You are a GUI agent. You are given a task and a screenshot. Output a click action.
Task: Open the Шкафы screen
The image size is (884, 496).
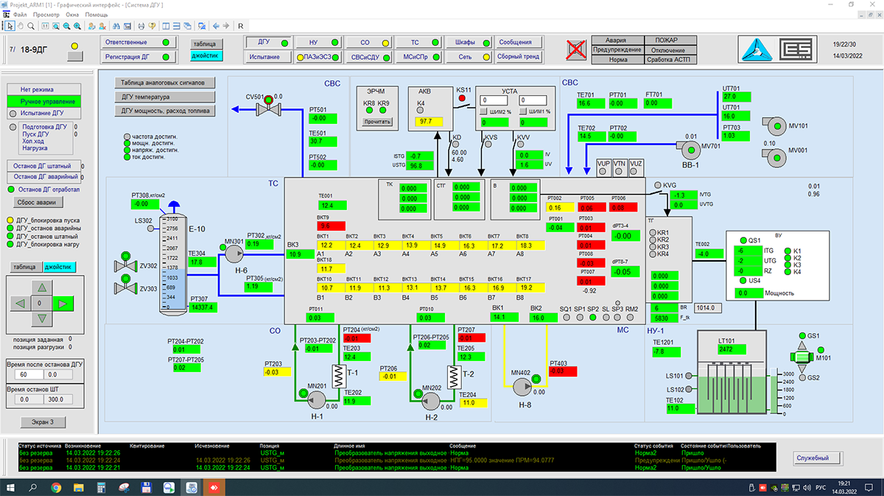coord(469,42)
